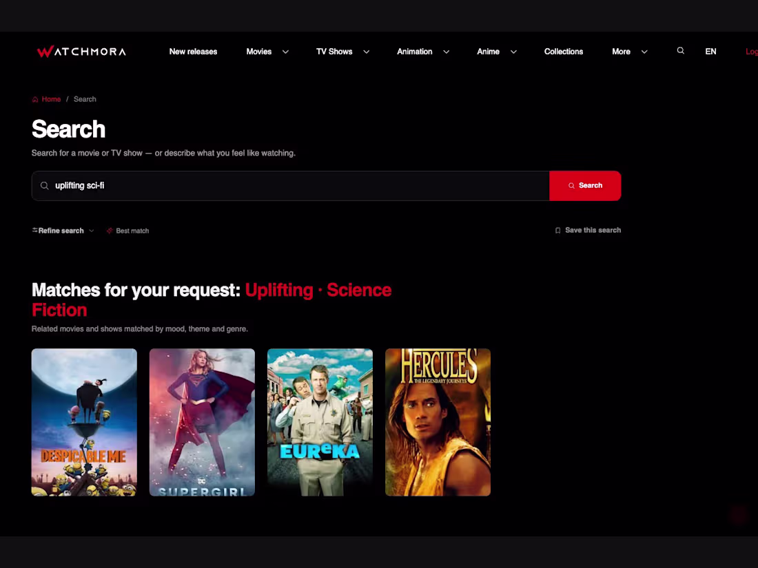Click the Watchmora logo
The width and height of the screenshot is (758, 568).
[x=81, y=51]
